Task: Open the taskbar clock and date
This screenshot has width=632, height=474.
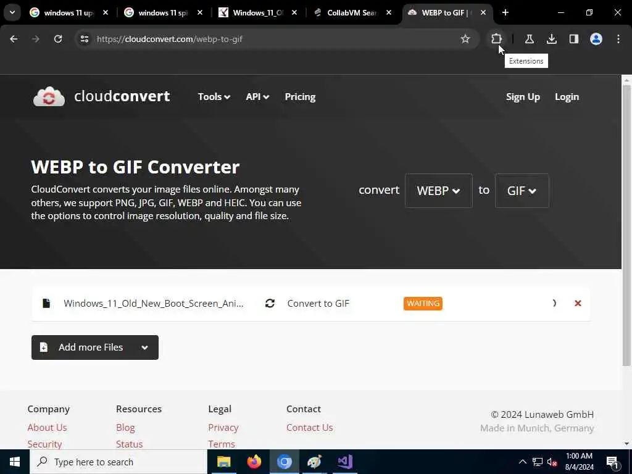Action: pos(579,462)
